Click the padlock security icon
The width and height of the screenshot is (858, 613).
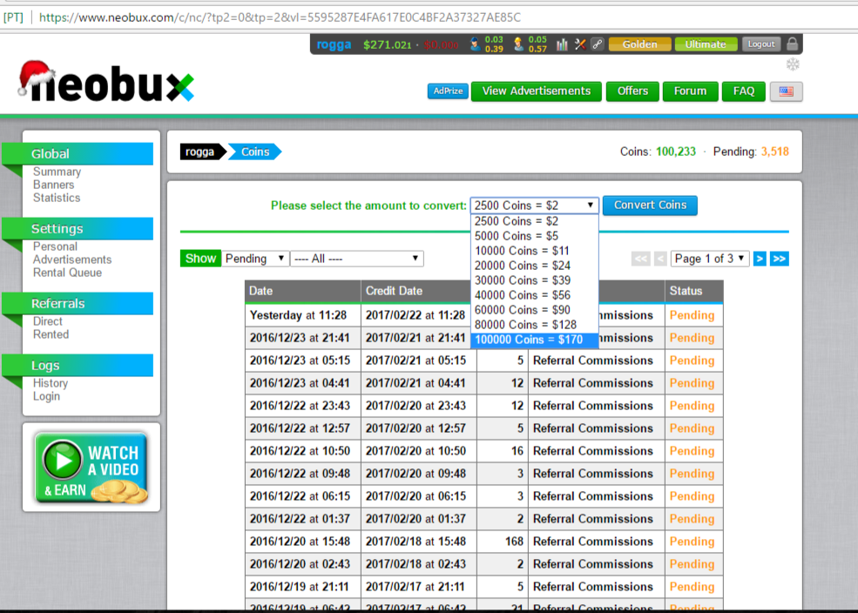[x=792, y=44]
